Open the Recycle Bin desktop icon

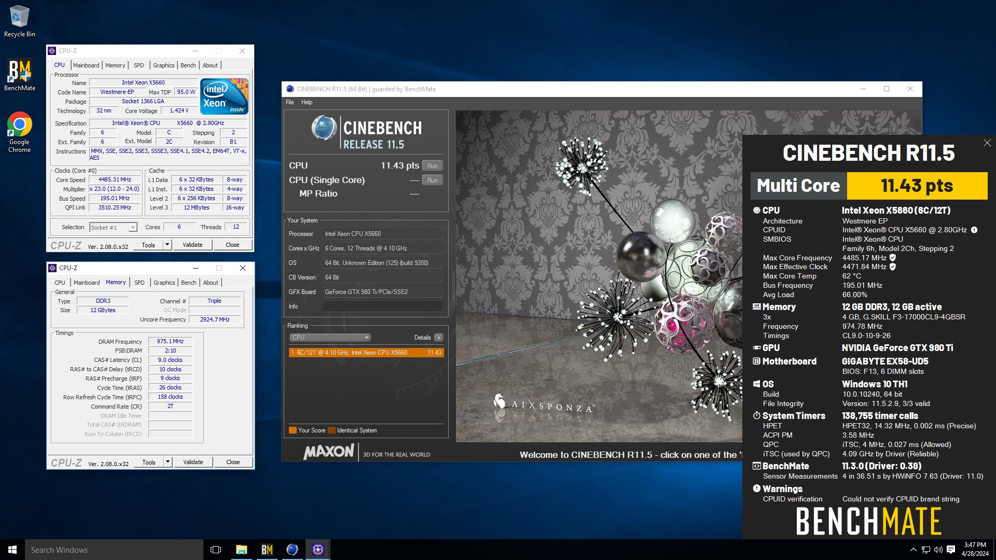(x=20, y=21)
